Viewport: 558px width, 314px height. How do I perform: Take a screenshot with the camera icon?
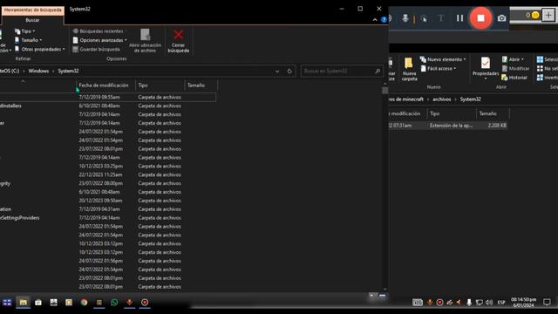point(501,17)
